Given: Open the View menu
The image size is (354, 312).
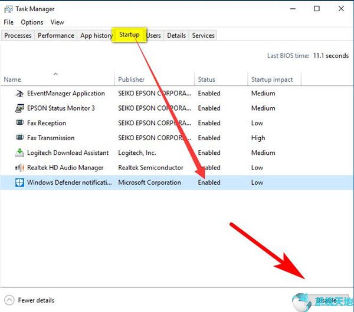Looking at the screenshot, I should tap(57, 22).
